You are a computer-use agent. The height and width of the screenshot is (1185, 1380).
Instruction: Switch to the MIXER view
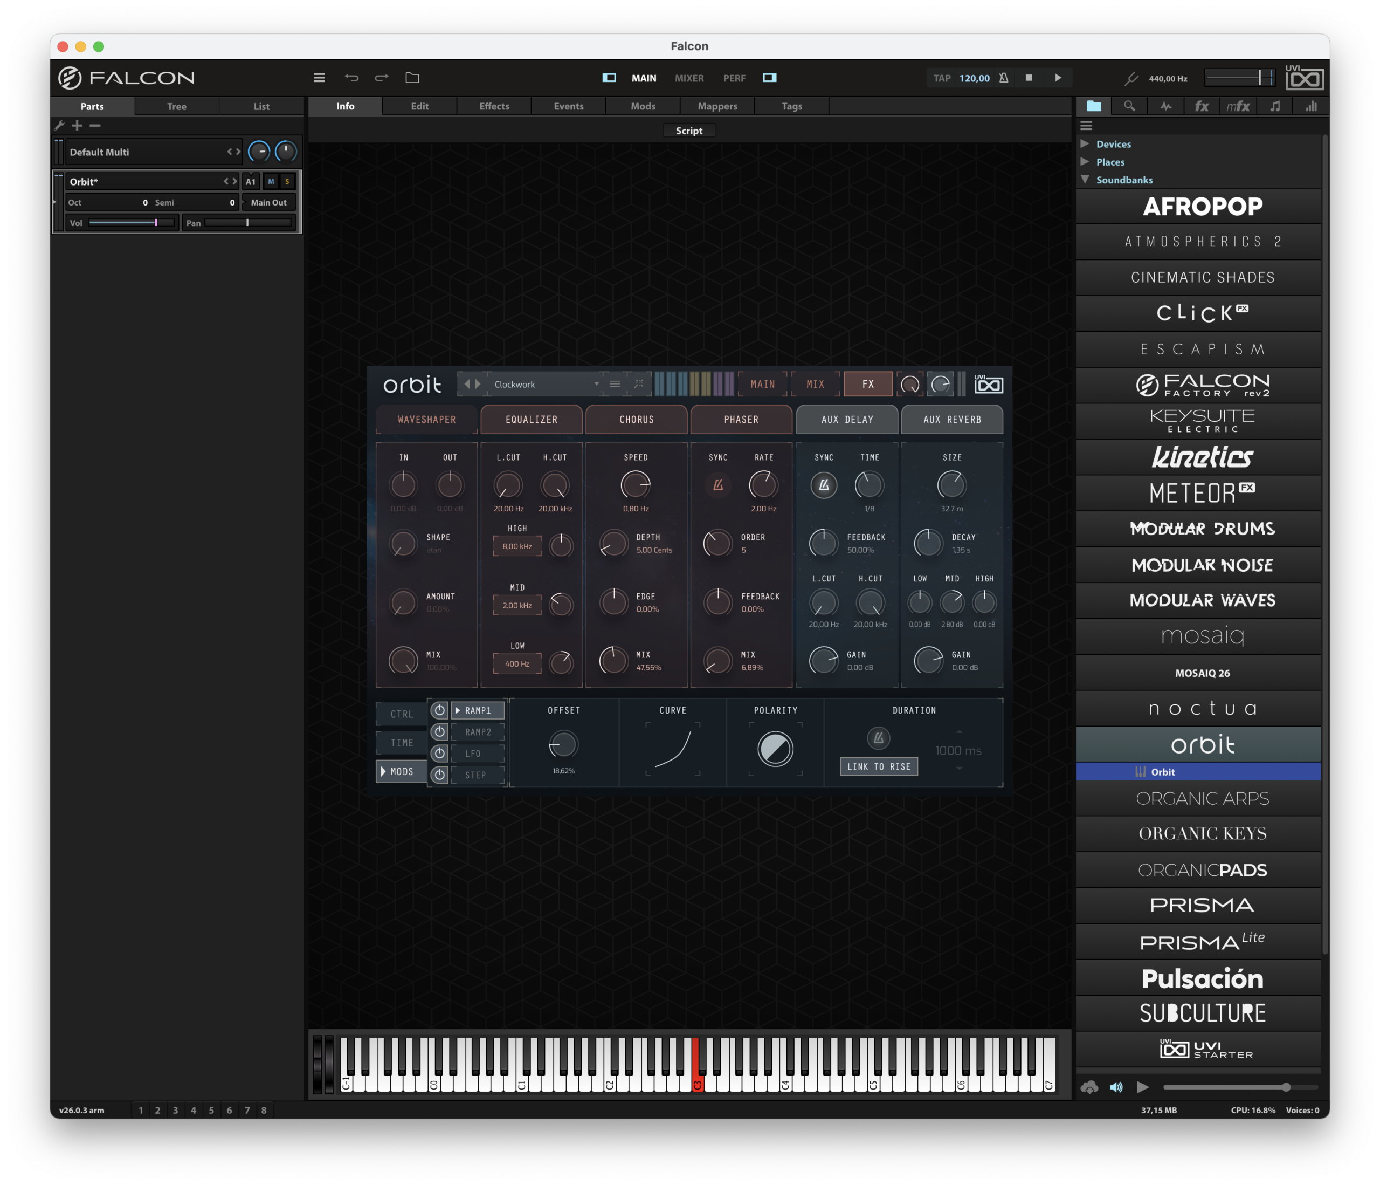tap(689, 78)
